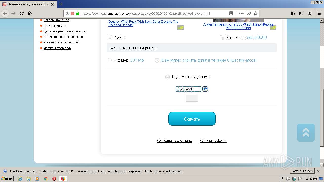Dismiss the Firefox refresh notification
324x182 pixels.
pyautogui.click(x=318, y=171)
